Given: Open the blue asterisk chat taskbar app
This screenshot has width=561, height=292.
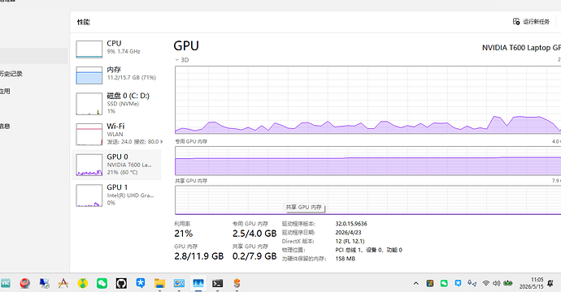Looking at the screenshot, I should [x=140, y=283].
